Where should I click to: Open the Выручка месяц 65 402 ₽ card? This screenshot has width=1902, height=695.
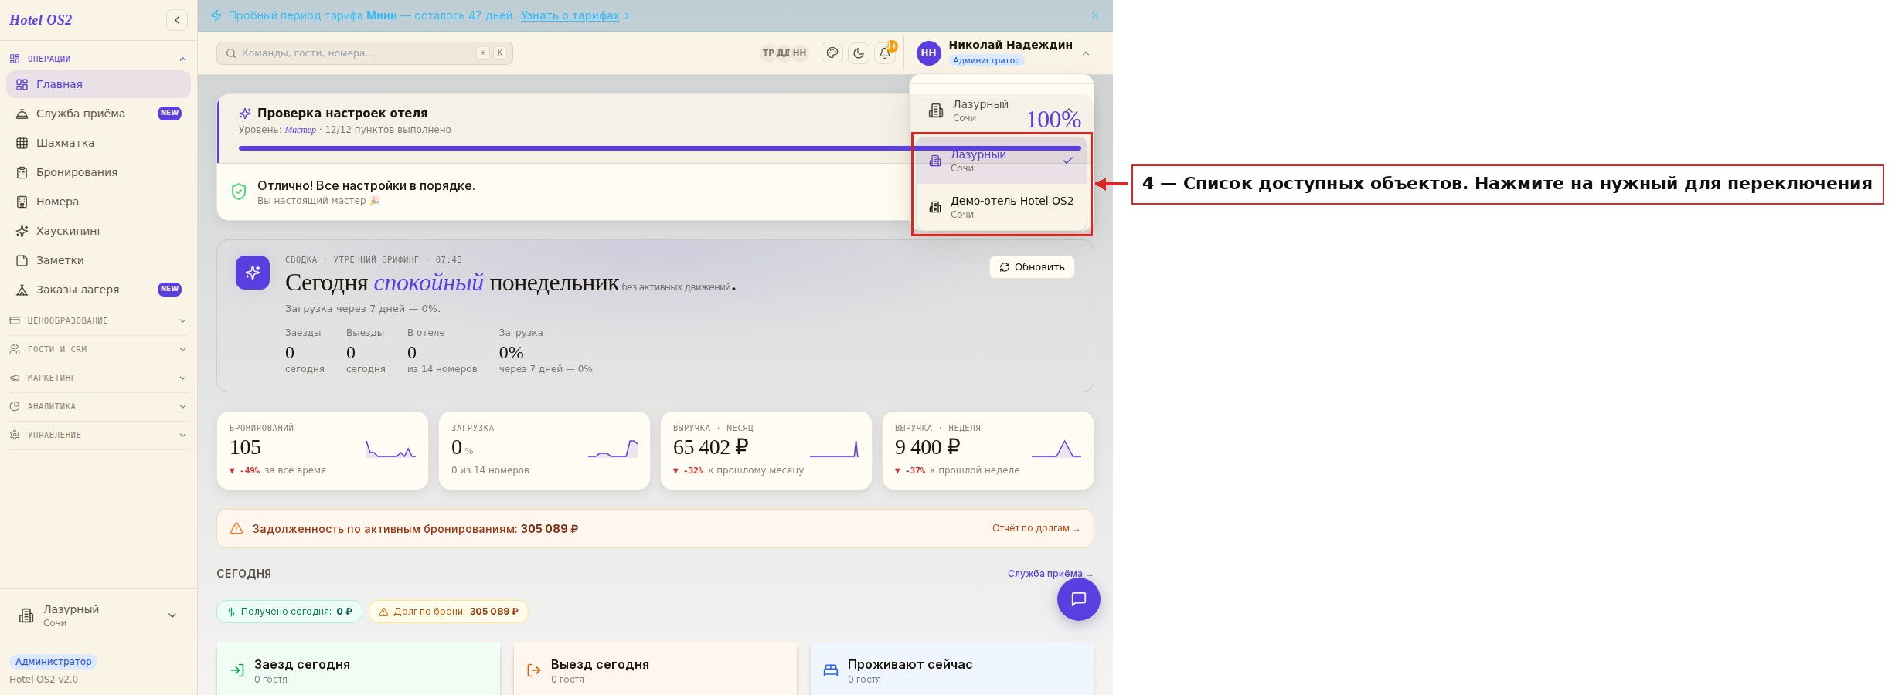pos(766,450)
